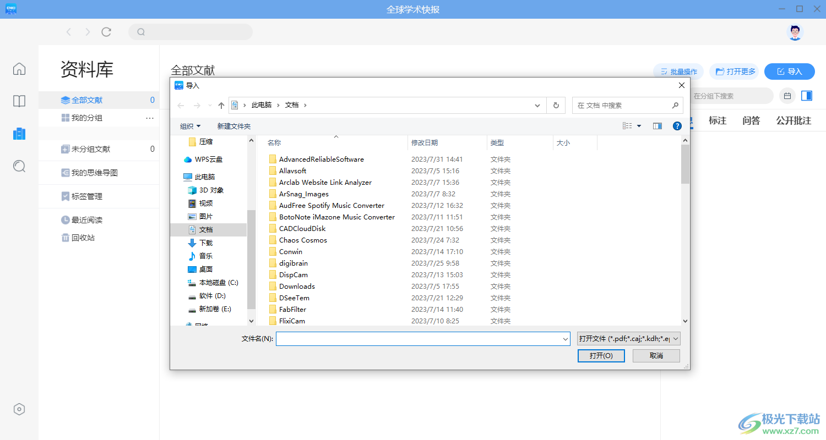Viewport: 826px width, 440px height.
Task: Switch to the 问答 tab
Action: (x=751, y=120)
